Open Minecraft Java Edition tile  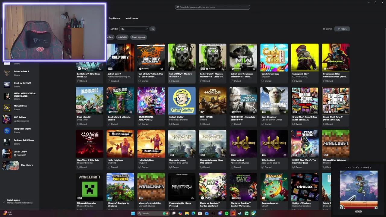tap(151, 191)
